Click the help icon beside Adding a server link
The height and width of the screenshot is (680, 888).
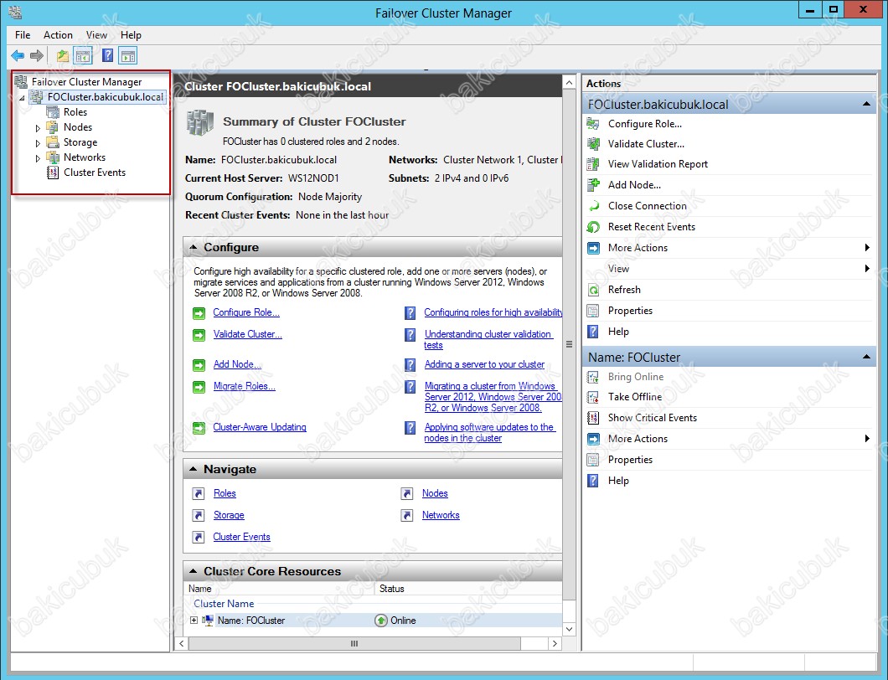point(410,365)
